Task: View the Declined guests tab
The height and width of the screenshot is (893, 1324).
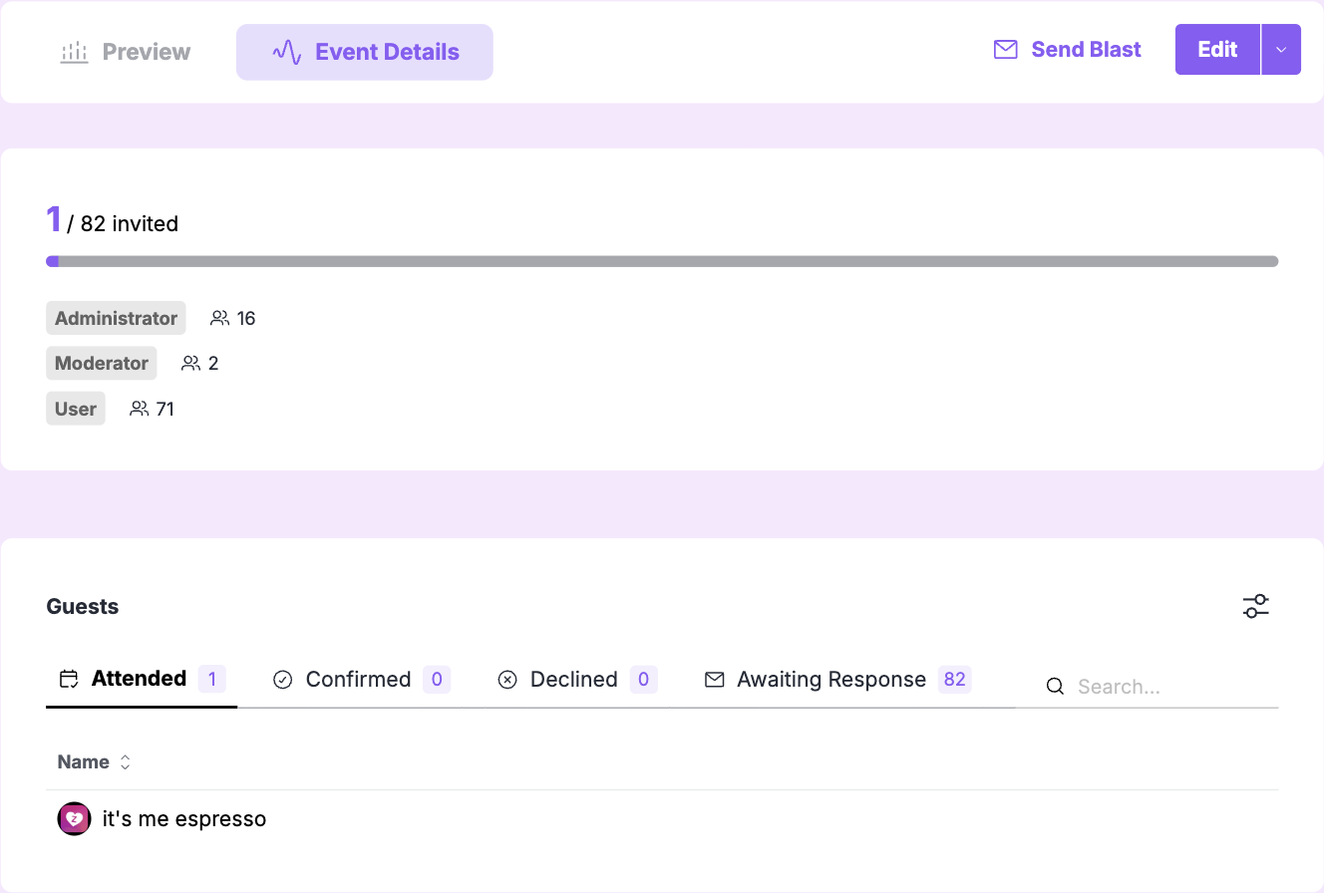Action: point(577,680)
